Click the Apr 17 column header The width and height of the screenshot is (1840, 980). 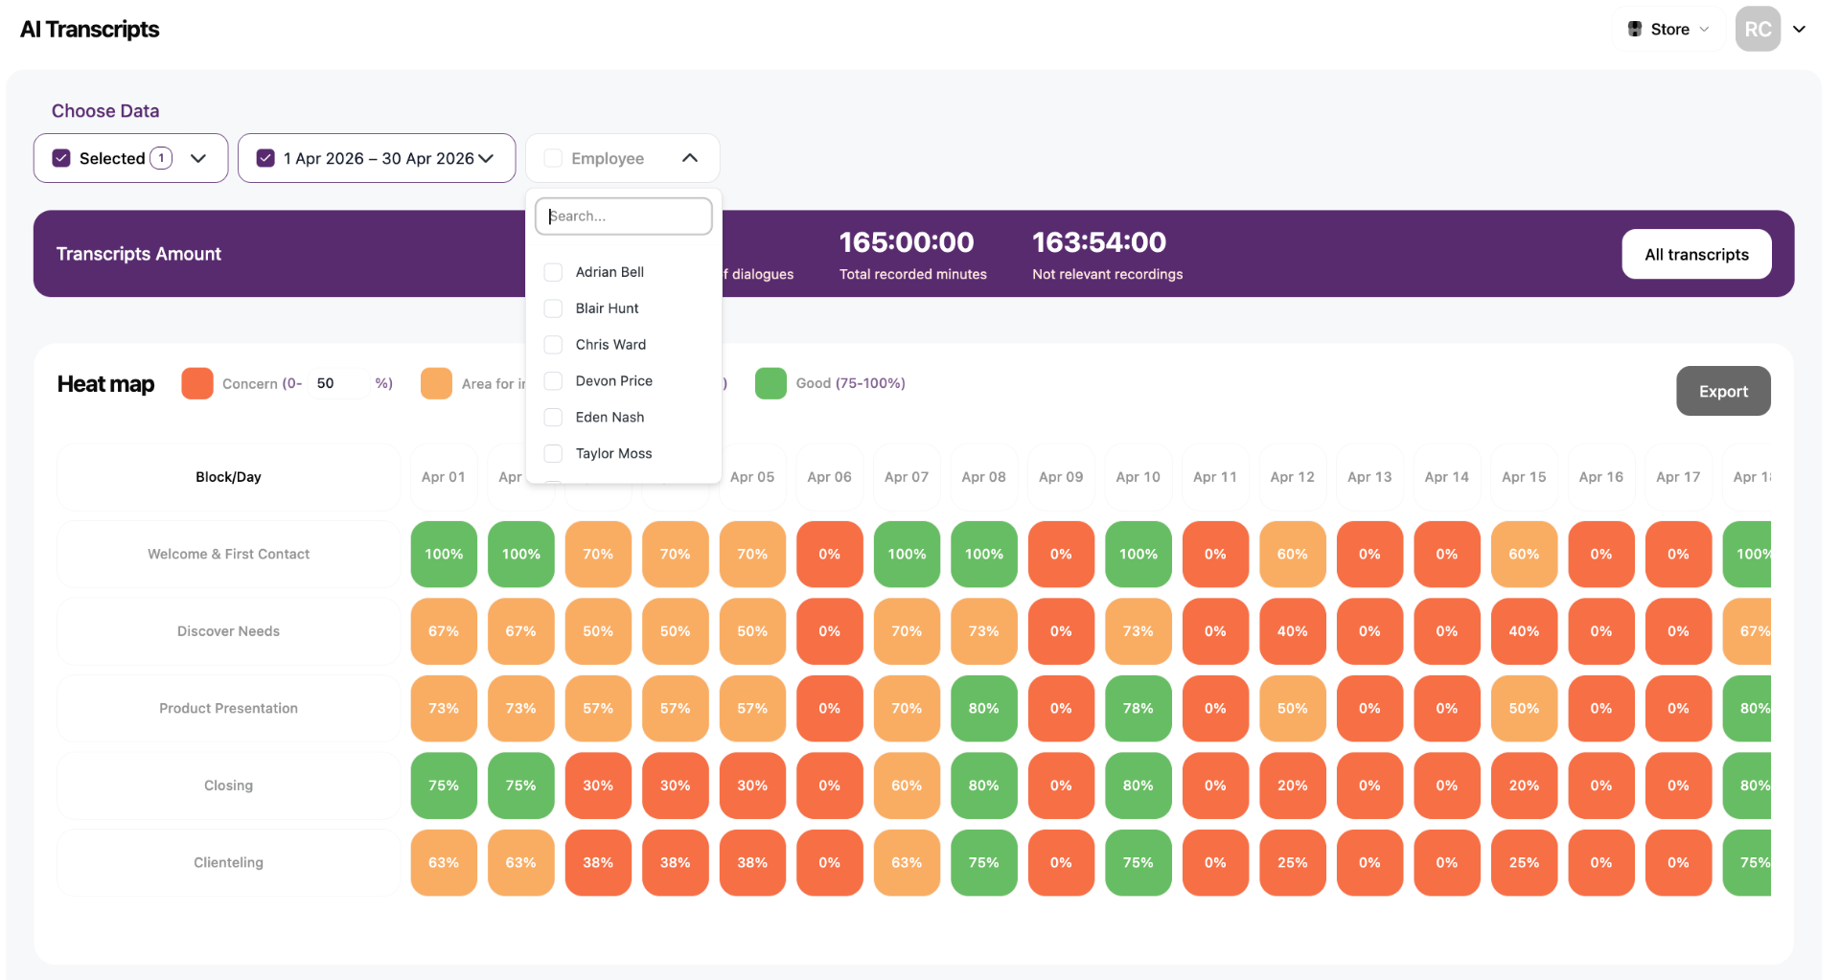(1678, 477)
